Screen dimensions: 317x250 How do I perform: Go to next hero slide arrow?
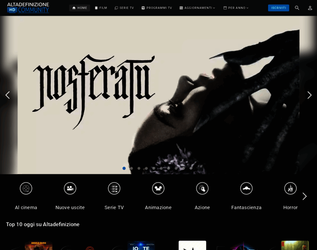[x=309, y=95]
